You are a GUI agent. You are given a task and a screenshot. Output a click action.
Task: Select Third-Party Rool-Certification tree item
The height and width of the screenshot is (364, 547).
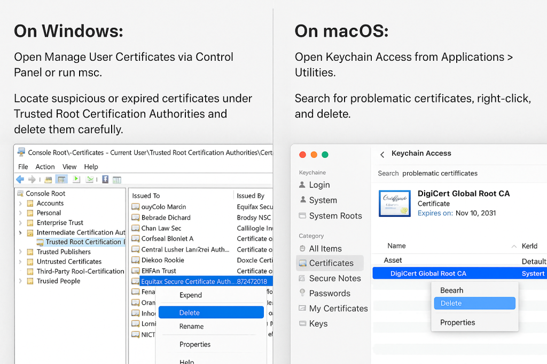click(80, 271)
